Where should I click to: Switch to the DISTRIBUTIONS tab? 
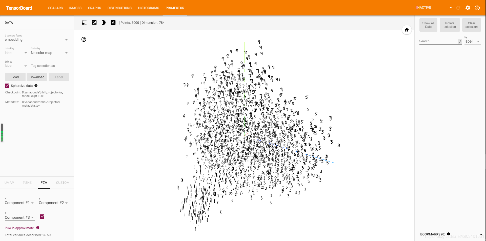[119, 8]
